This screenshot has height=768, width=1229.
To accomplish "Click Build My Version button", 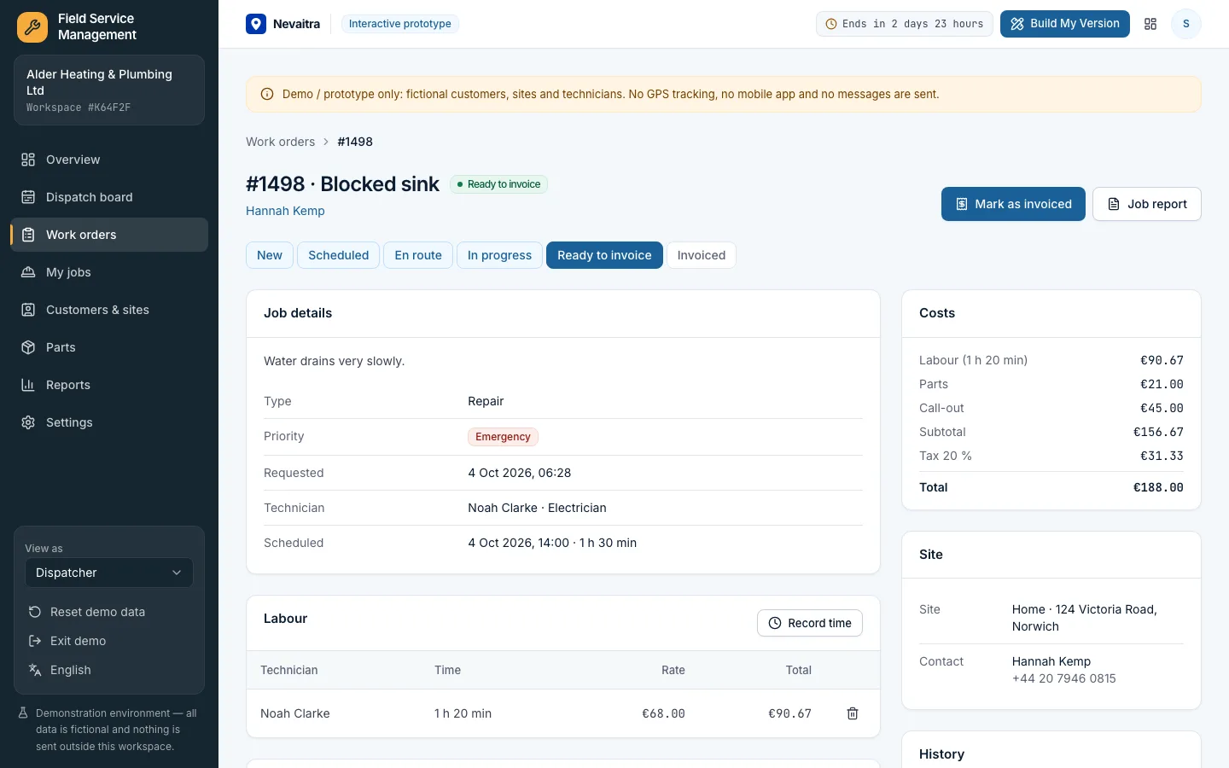I will tap(1065, 24).
